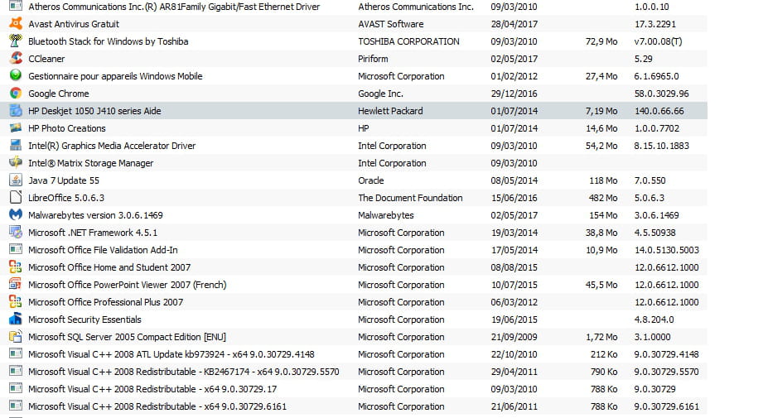The image size is (768, 418).
Task: Select Microsoft .NET Framework 4.5.1 name
Action: [93, 233]
